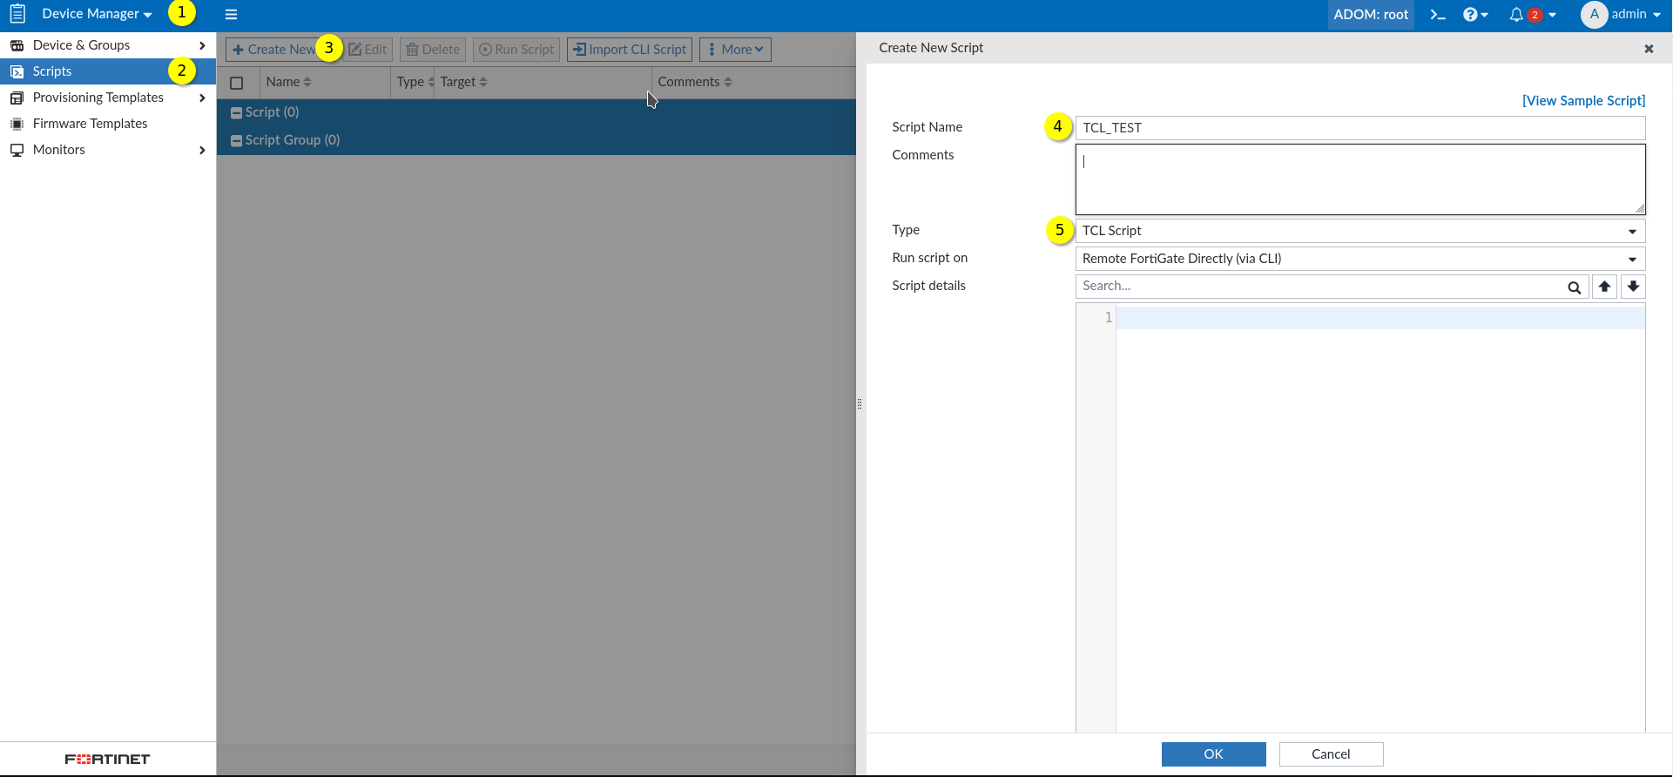Click the Edit toolbar button
The height and width of the screenshot is (777, 1673).
(368, 50)
